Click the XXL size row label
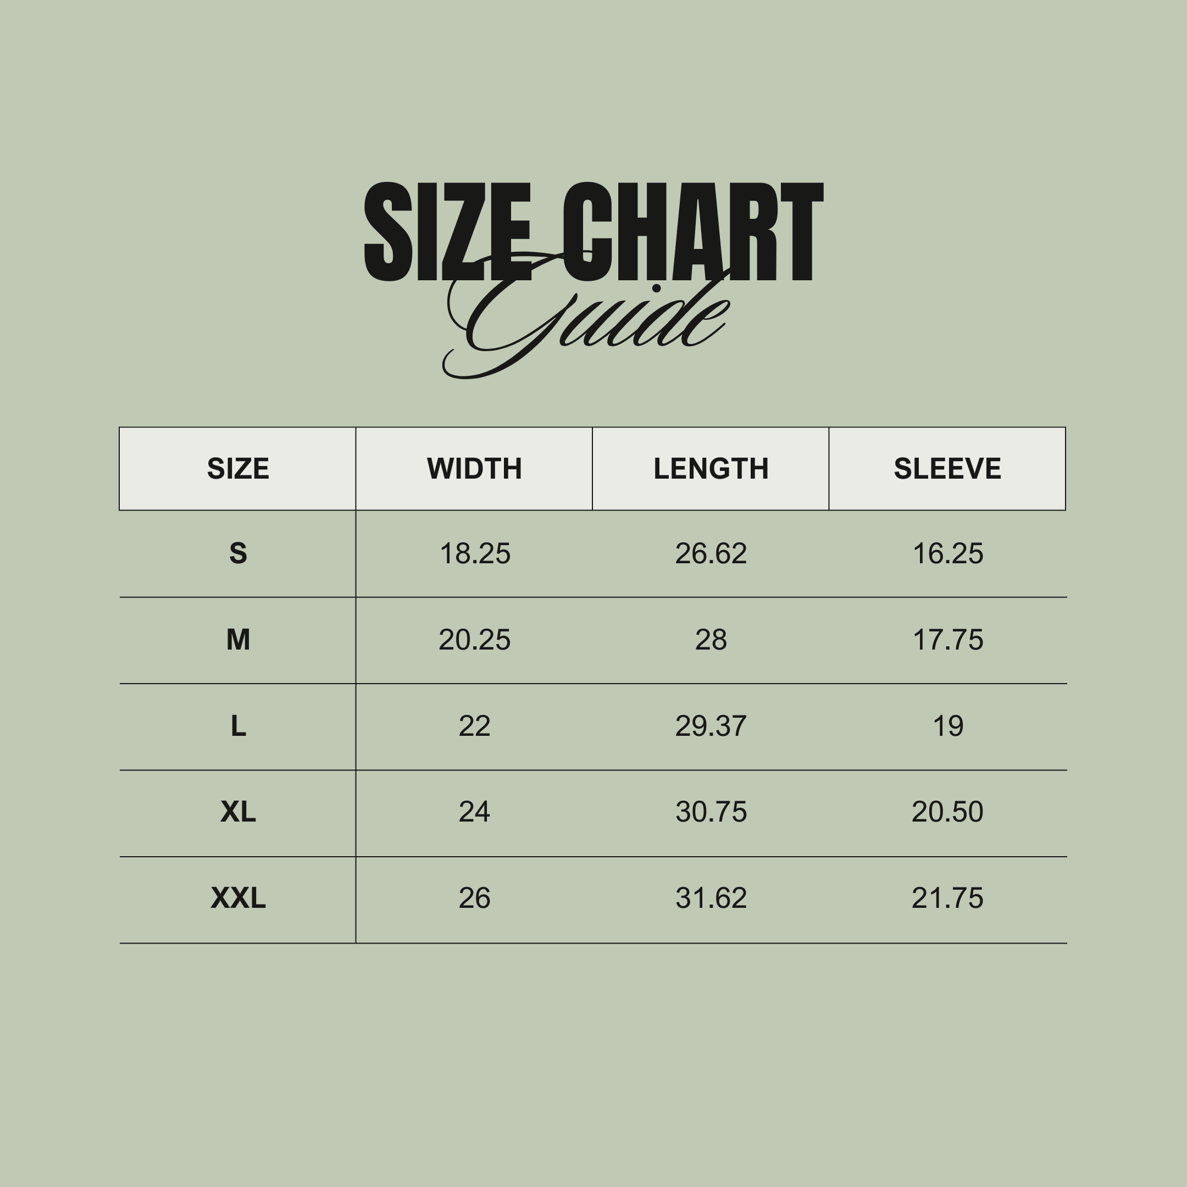The height and width of the screenshot is (1187, 1187). pyautogui.click(x=238, y=898)
